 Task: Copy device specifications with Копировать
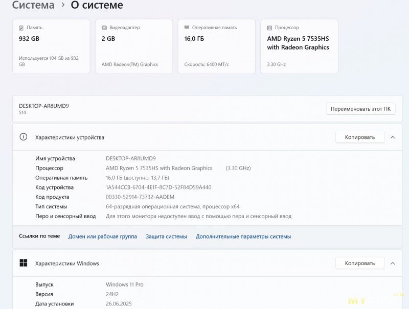coord(360,137)
